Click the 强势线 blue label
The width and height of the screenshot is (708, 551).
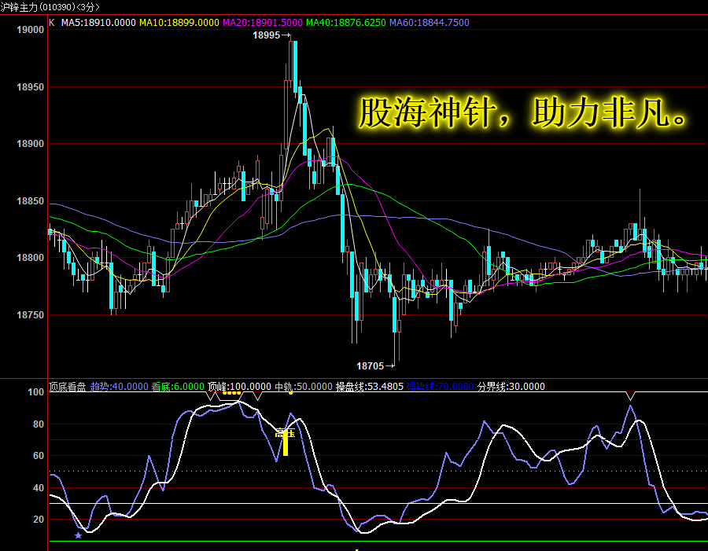tap(441, 387)
